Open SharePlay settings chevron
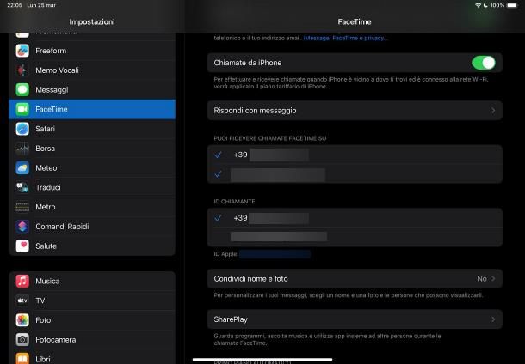 pyautogui.click(x=493, y=319)
